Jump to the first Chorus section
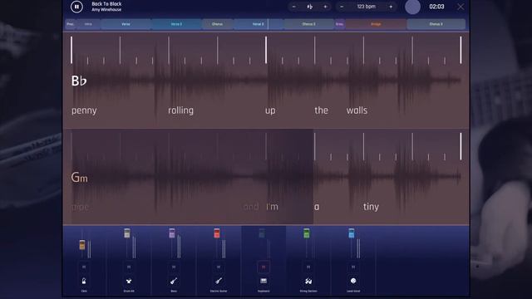Image resolution: width=532 pixels, height=299 pixels. pos(217,24)
